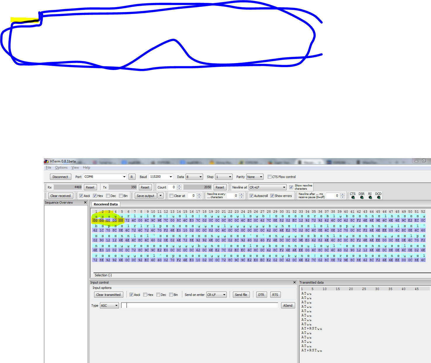This screenshot has height=363, width=431.
Task: Reset the Rx counter
Action: (x=90, y=187)
